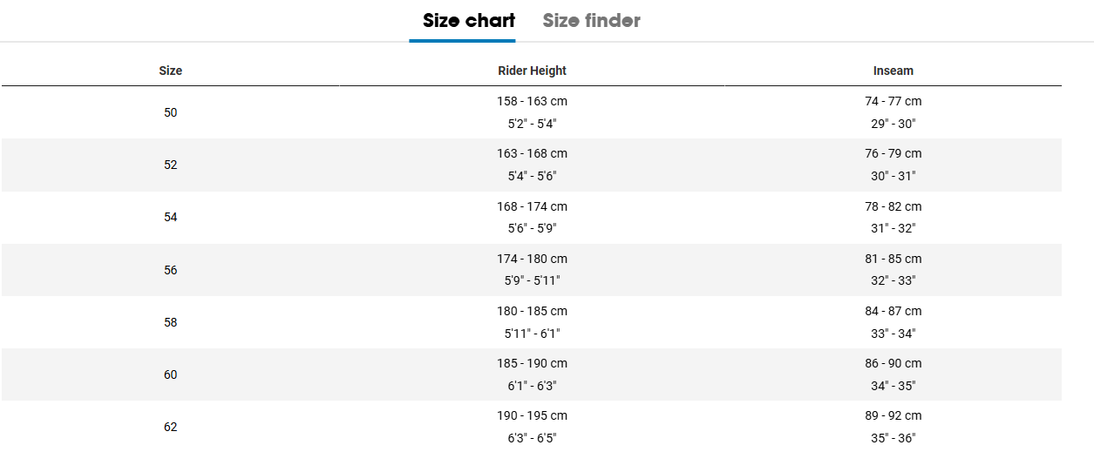Image resolution: width=1094 pixels, height=472 pixels.
Task: Click the 74 - 77 cm inseam value
Action: click(894, 101)
